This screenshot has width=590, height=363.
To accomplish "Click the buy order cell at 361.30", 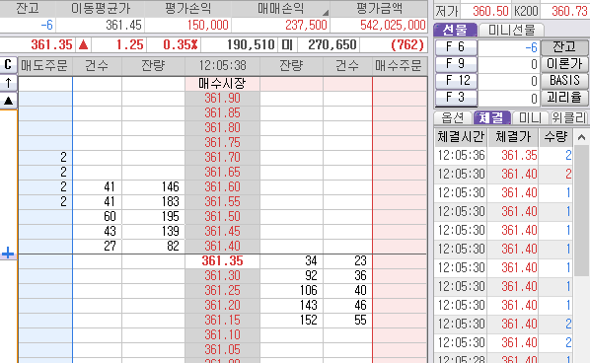I will pos(400,276).
